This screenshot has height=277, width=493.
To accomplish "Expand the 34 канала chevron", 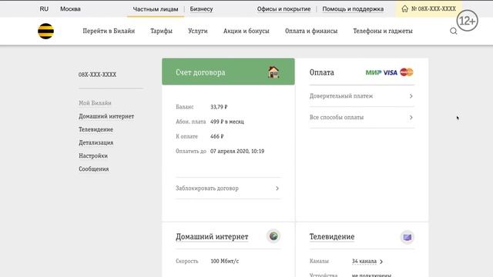I will click(x=381, y=262).
